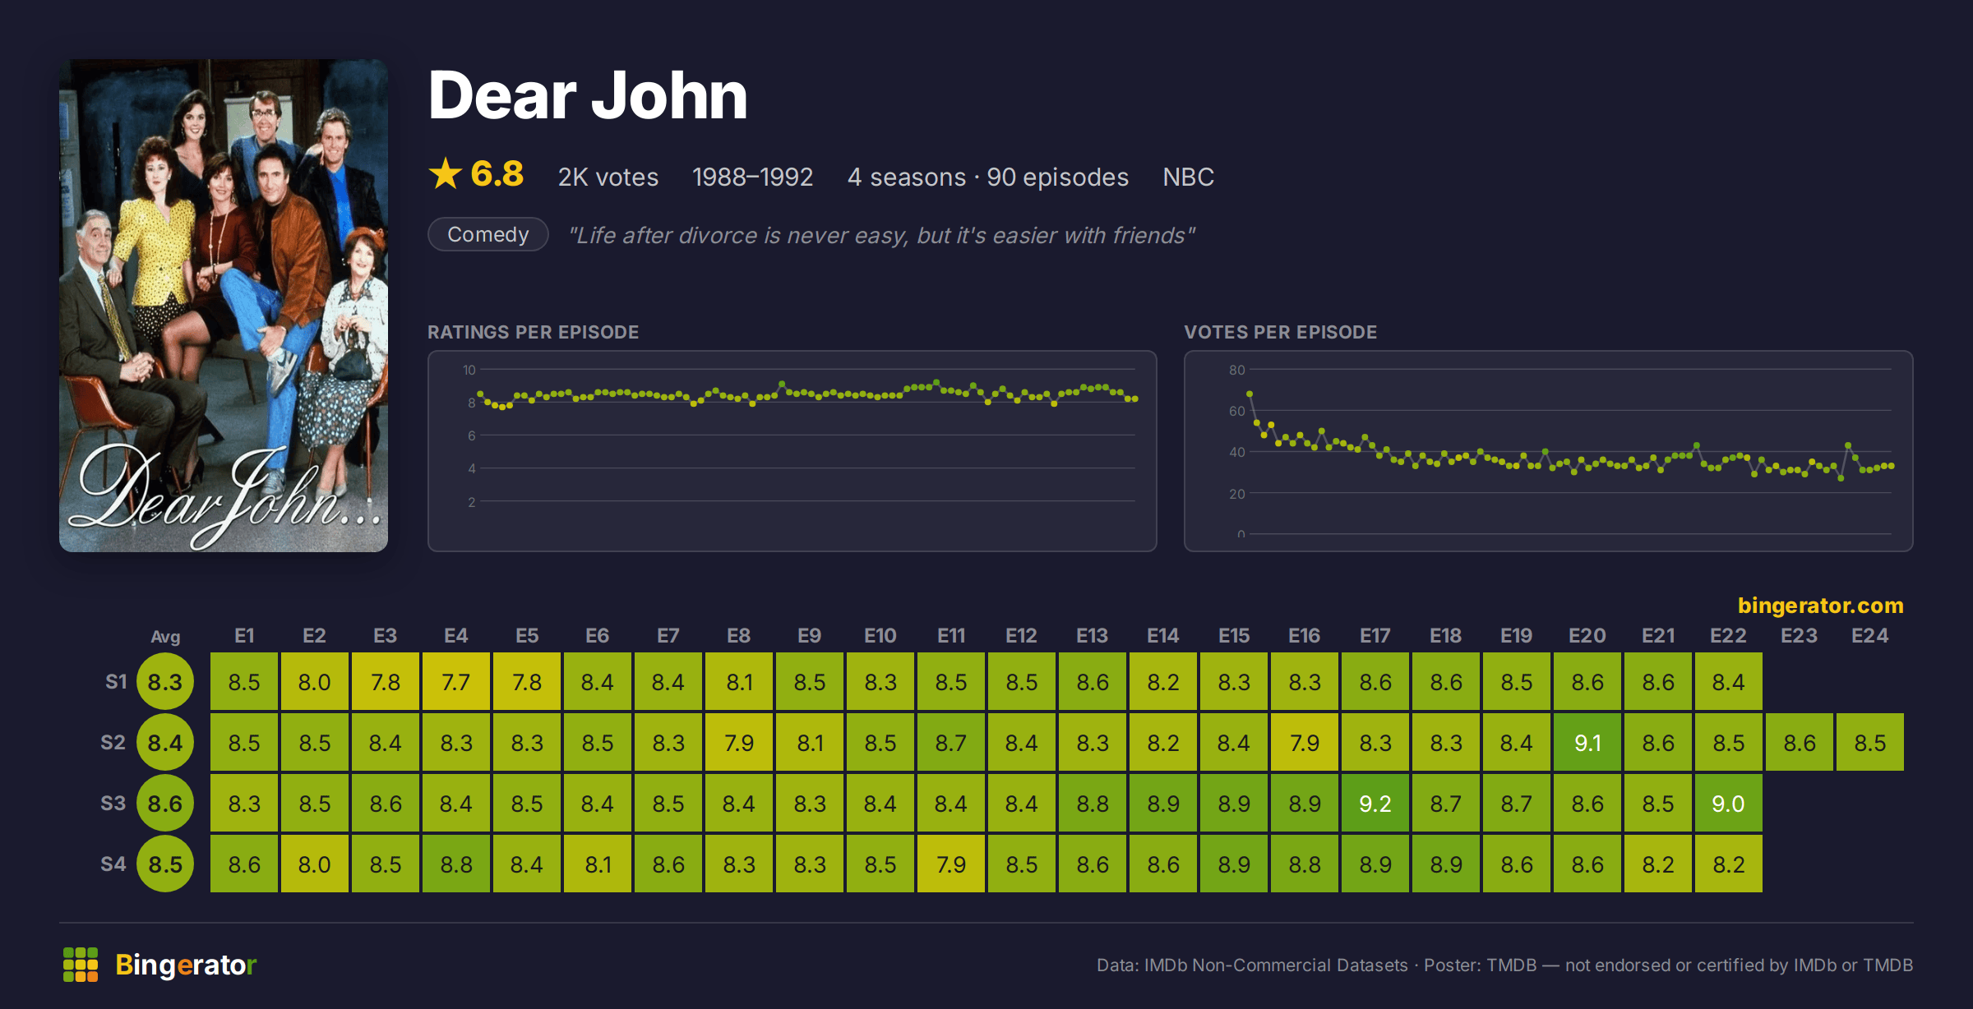Click the Avg column header
The height and width of the screenshot is (1009, 1973).
click(x=165, y=637)
